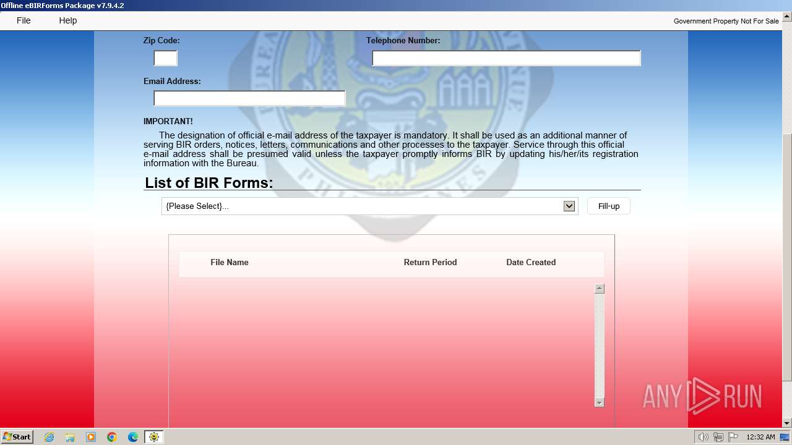
Task: Select eBIRForms app taskbar icon
Action: (154, 437)
